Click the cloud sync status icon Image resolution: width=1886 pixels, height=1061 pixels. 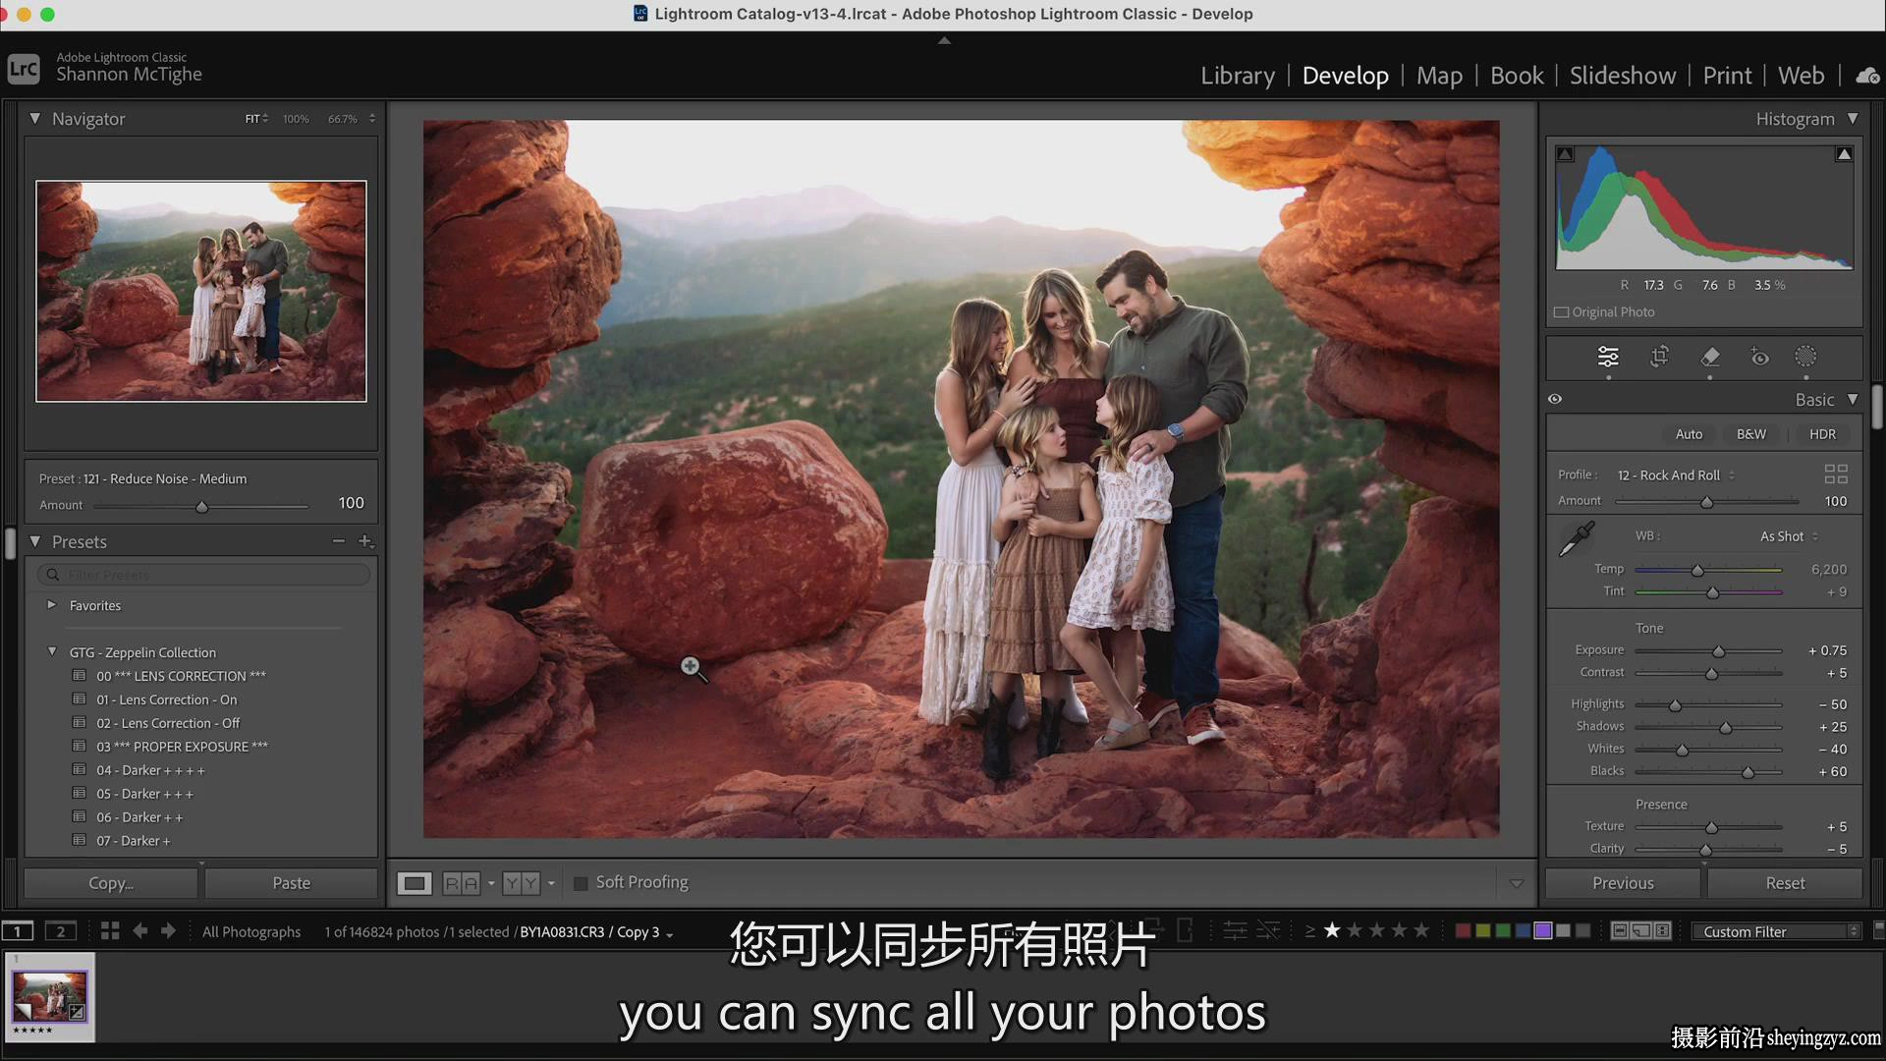coord(1867,76)
